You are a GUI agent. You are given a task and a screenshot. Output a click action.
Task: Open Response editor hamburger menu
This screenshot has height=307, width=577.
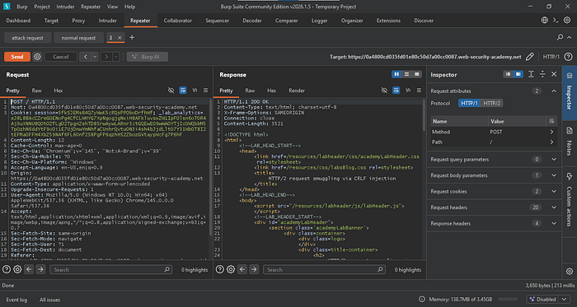[x=419, y=91]
